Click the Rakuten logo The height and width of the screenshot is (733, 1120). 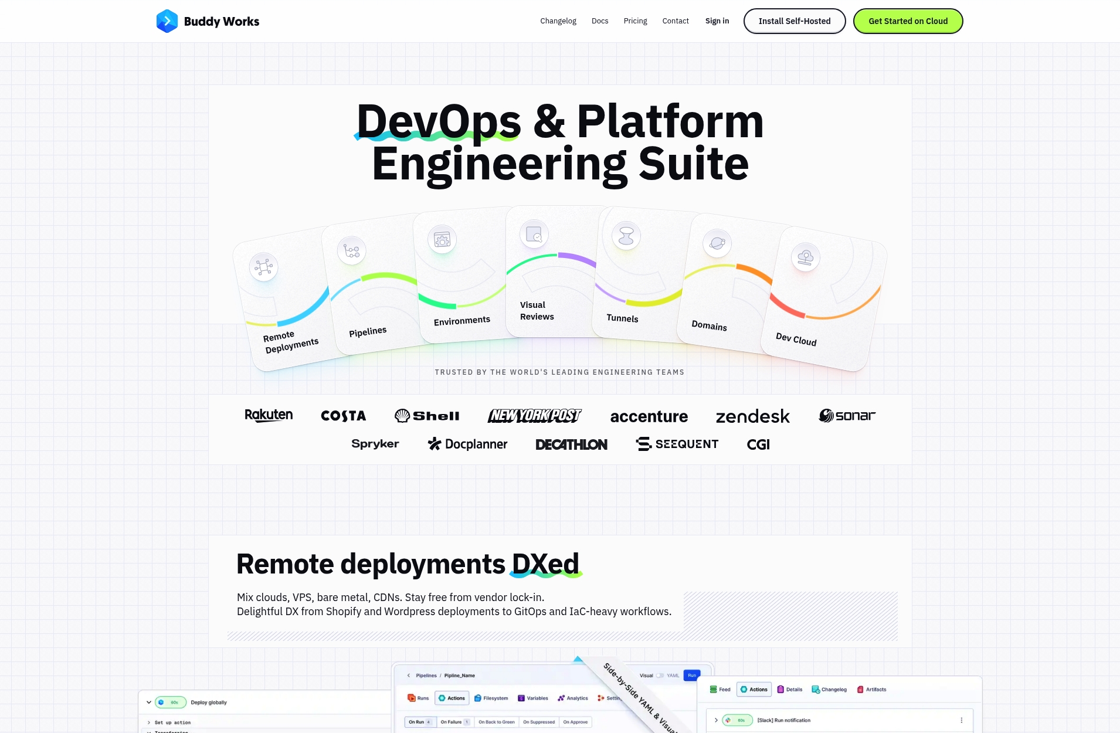click(x=269, y=415)
